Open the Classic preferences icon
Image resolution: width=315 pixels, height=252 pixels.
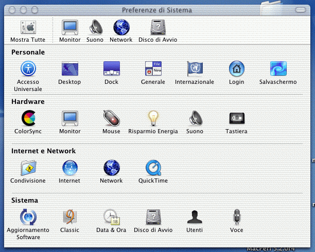point(70,217)
